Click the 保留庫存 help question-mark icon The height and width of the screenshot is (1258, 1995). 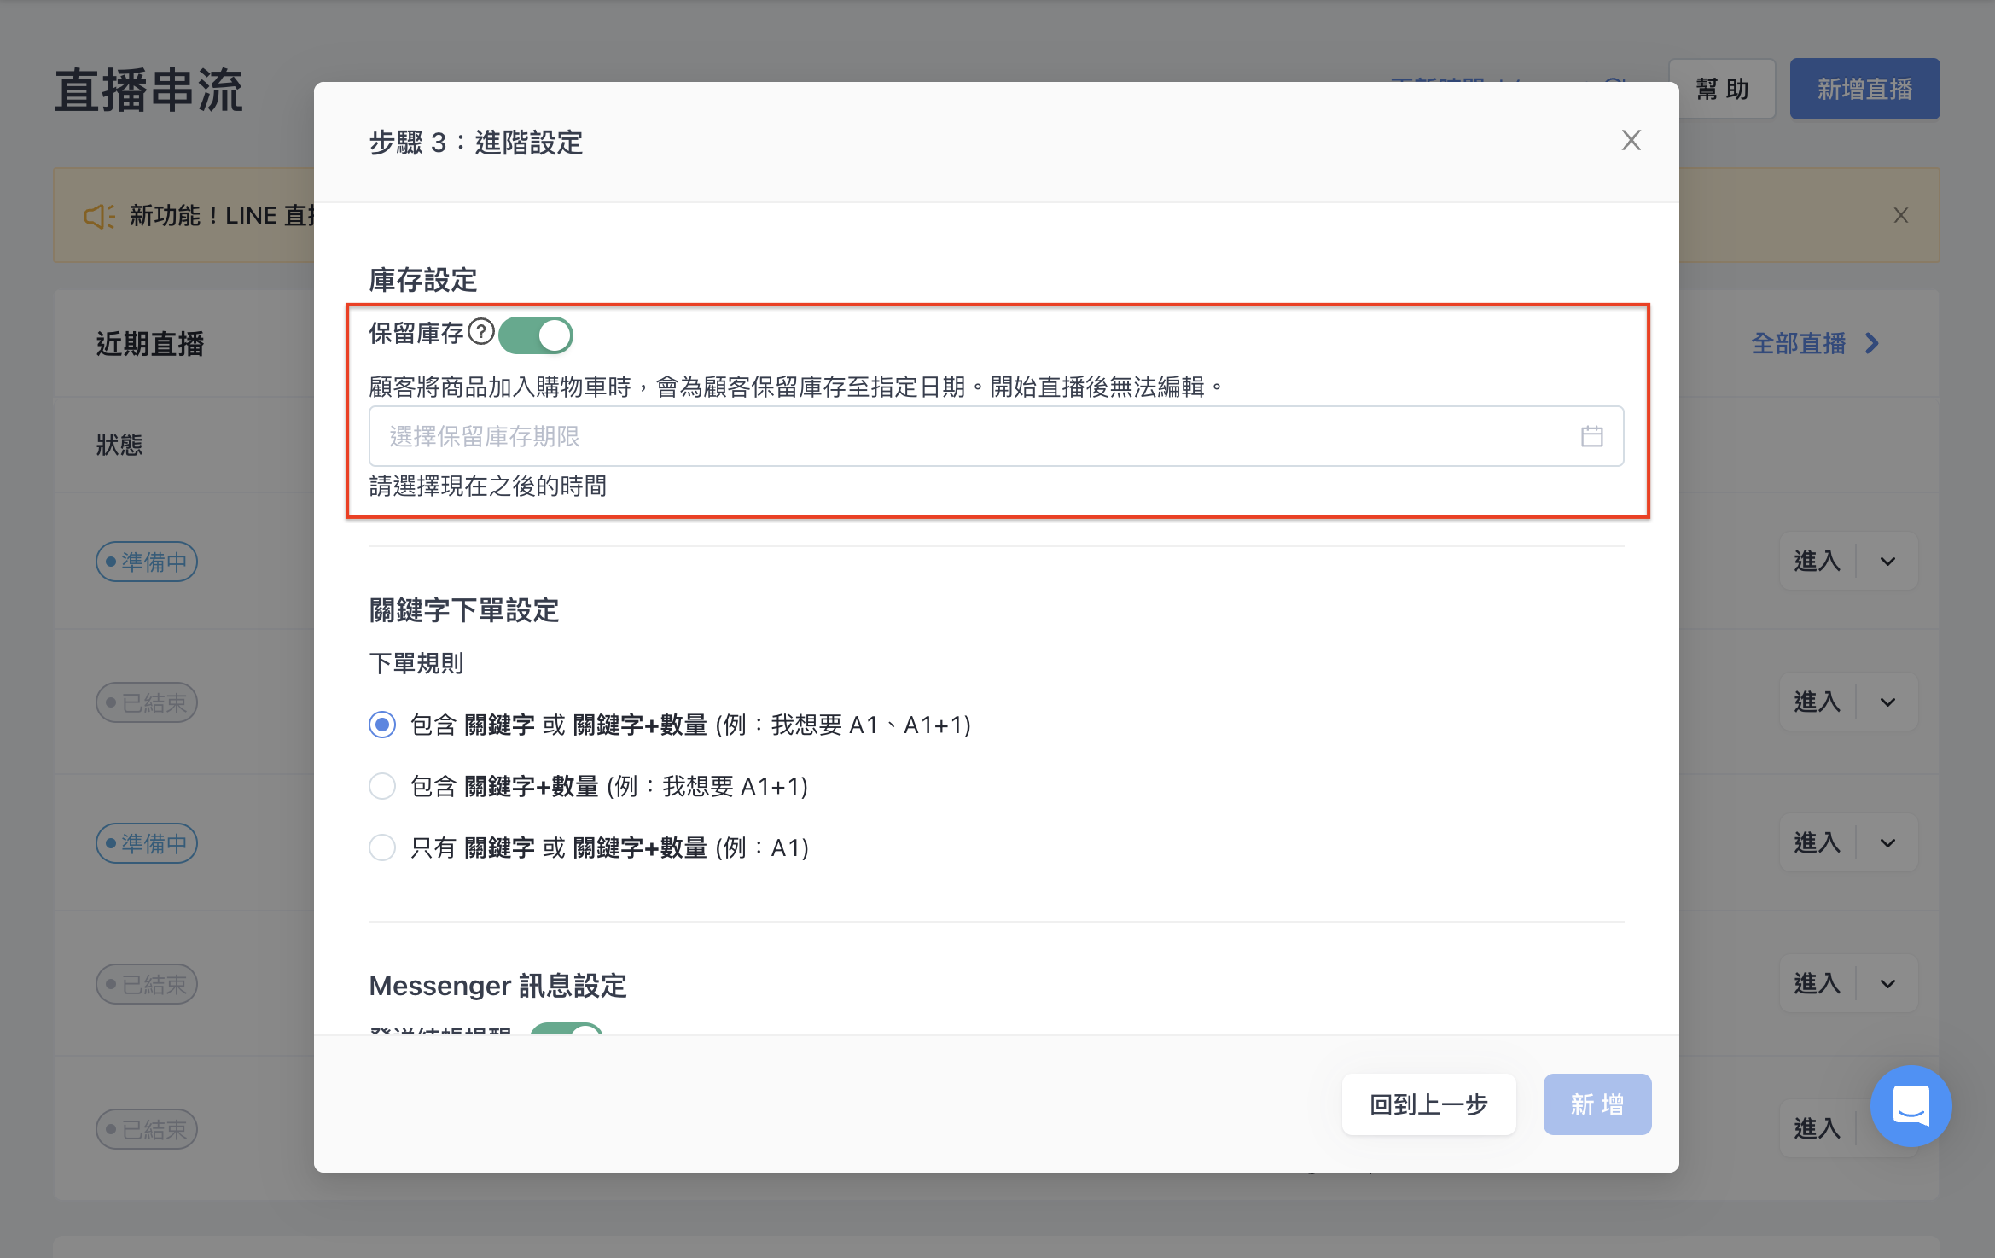(481, 331)
